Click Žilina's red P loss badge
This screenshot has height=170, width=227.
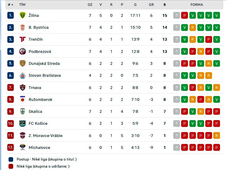[185, 15]
